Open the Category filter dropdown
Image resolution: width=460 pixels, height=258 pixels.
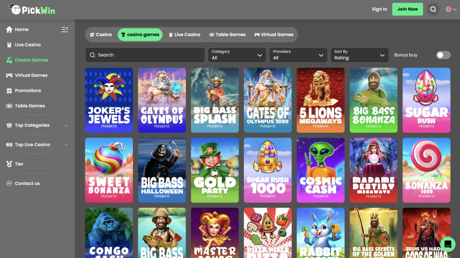tap(237, 55)
